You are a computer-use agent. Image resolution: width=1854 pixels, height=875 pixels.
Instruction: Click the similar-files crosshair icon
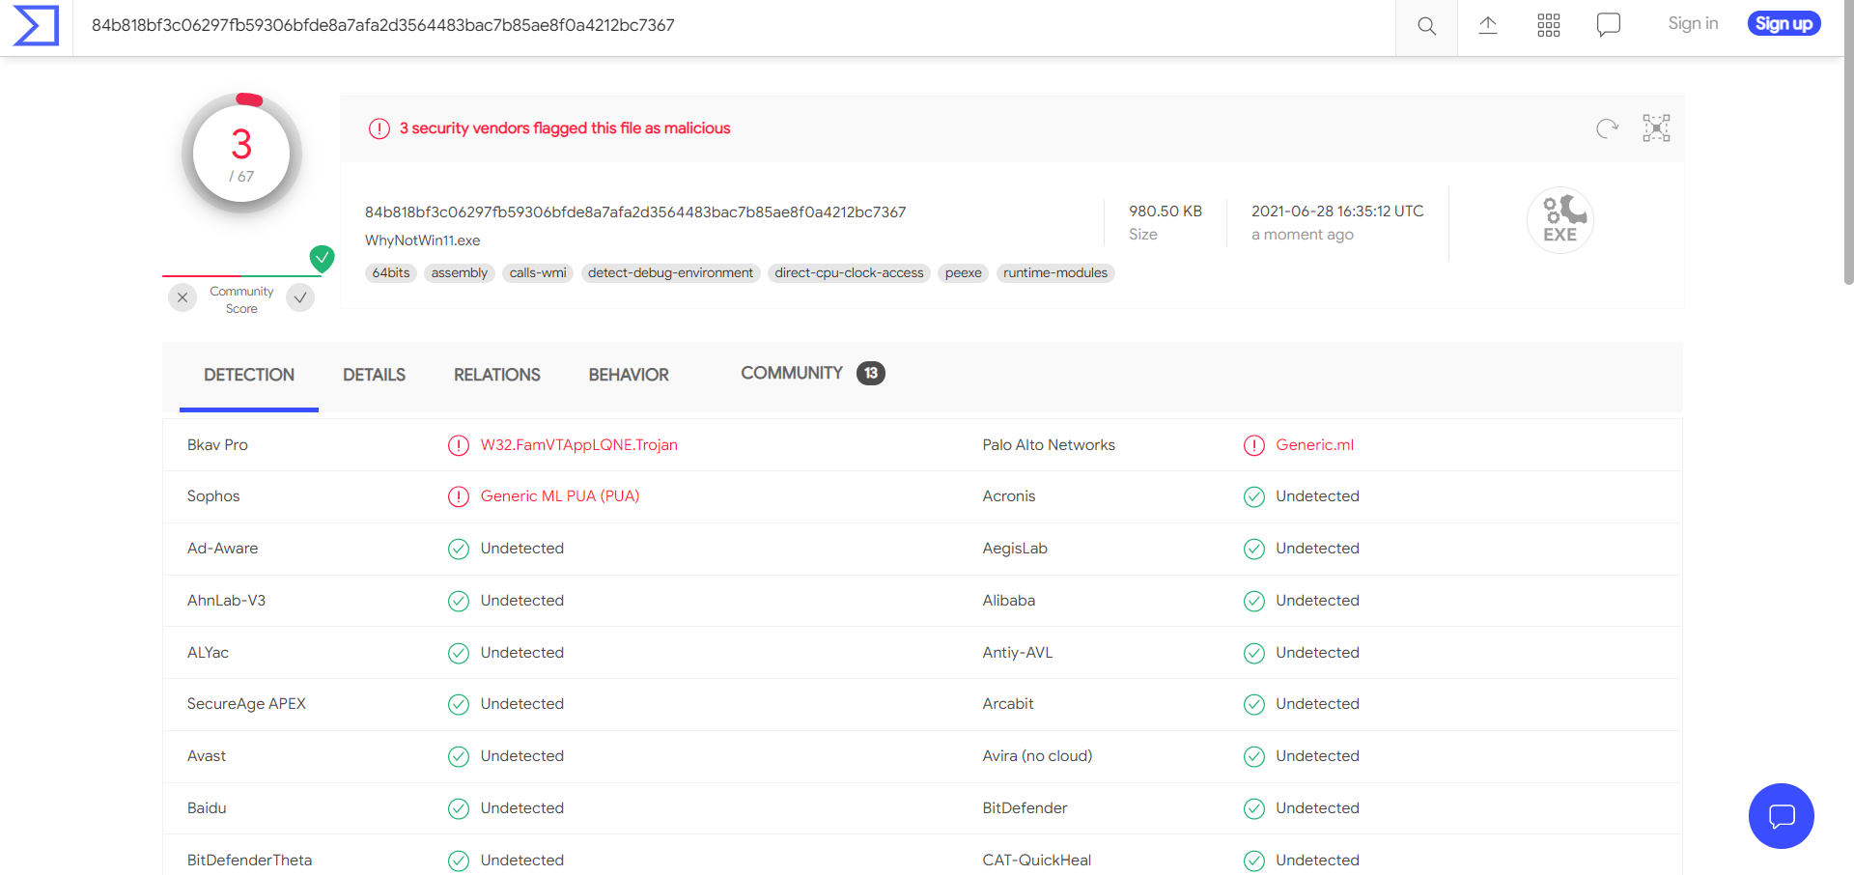(x=1656, y=127)
